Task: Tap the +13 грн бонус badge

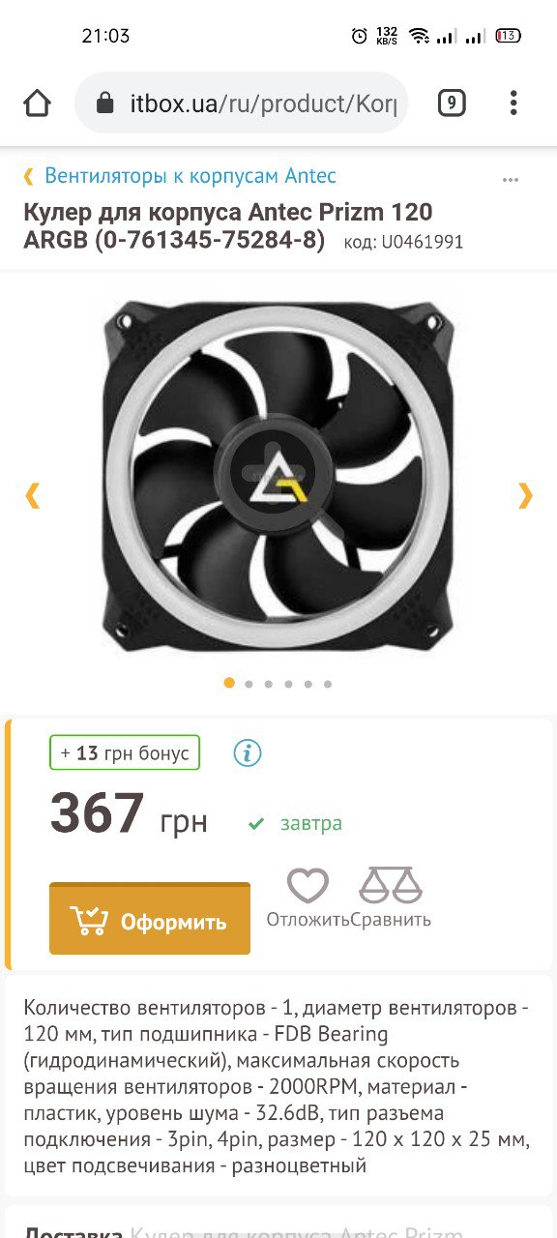Action: pyautogui.click(x=125, y=752)
